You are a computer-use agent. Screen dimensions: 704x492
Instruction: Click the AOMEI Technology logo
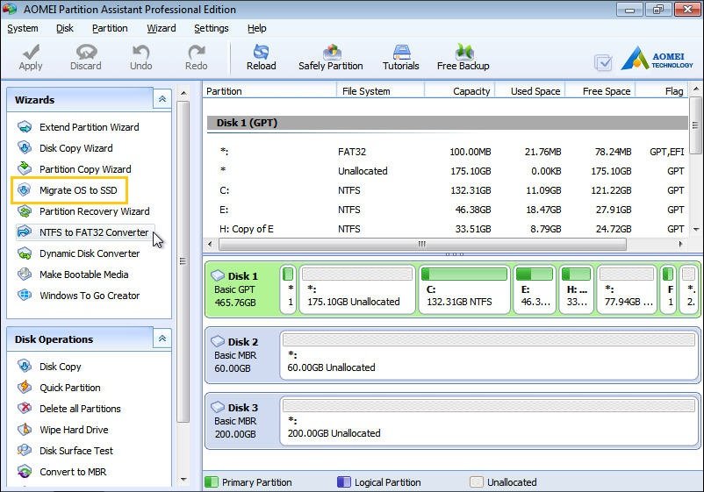click(x=657, y=58)
